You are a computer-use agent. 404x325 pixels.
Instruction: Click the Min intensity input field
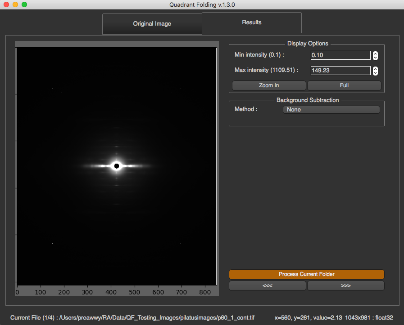pyautogui.click(x=340, y=55)
